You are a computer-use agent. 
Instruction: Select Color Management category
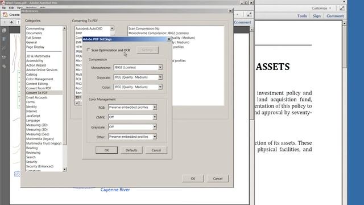pyautogui.click(x=39, y=79)
